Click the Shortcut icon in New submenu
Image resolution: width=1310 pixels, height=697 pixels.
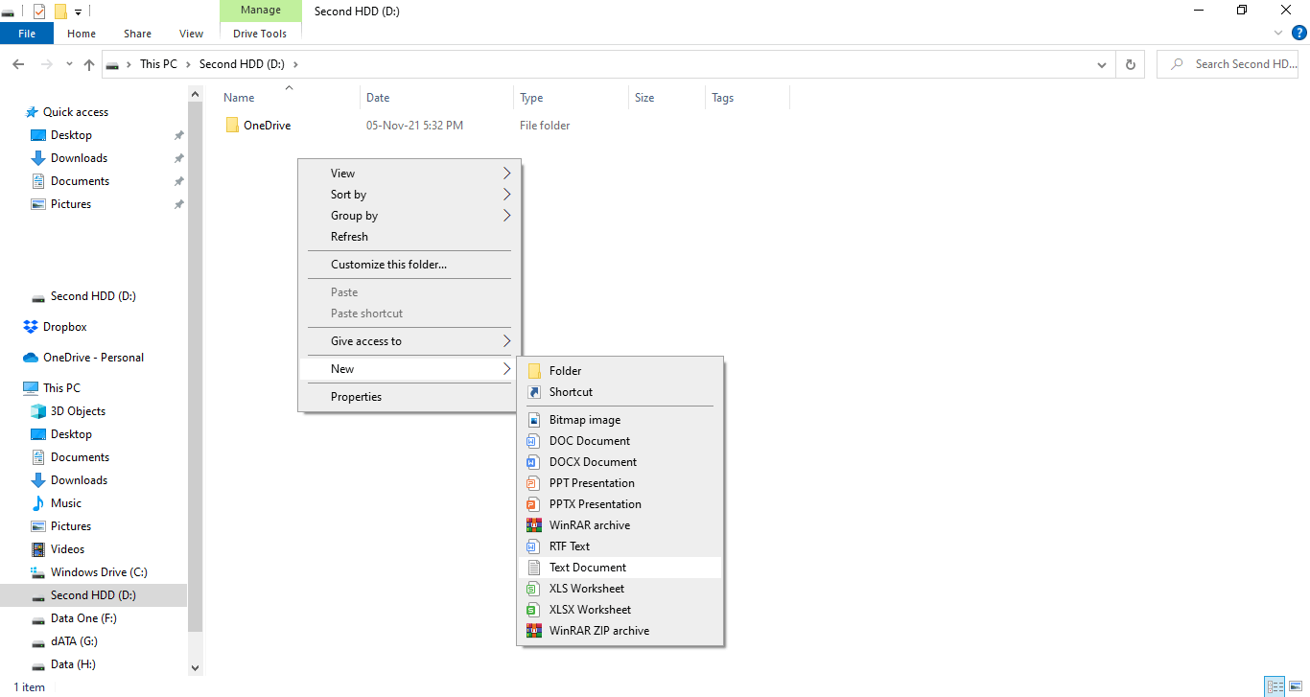pyautogui.click(x=534, y=392)
